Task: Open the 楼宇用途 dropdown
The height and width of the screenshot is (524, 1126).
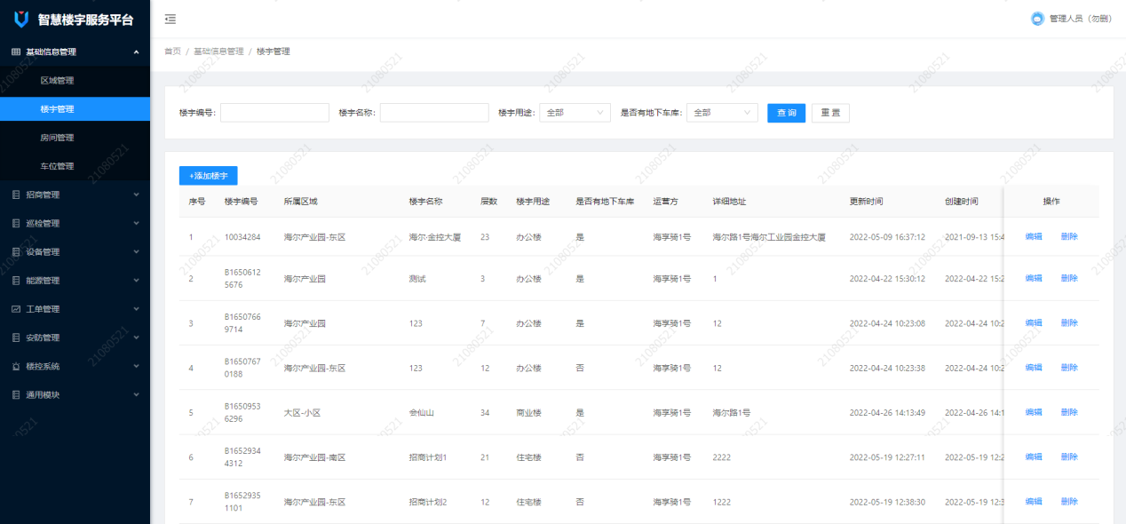Action: coord(575,113)
